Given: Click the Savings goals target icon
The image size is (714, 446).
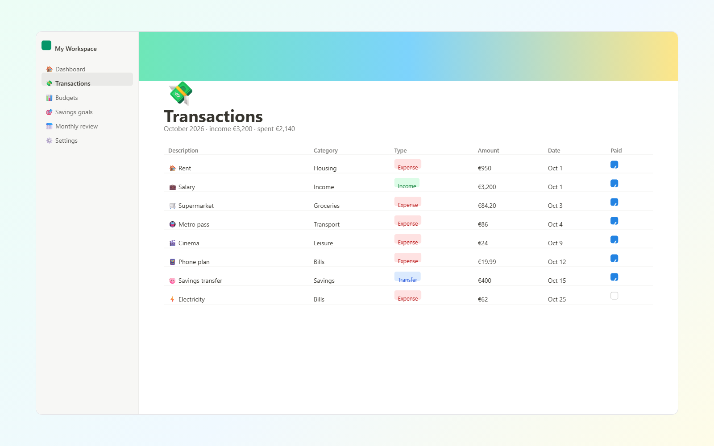Looking at the screenshot, I should (x=49, y=112).
